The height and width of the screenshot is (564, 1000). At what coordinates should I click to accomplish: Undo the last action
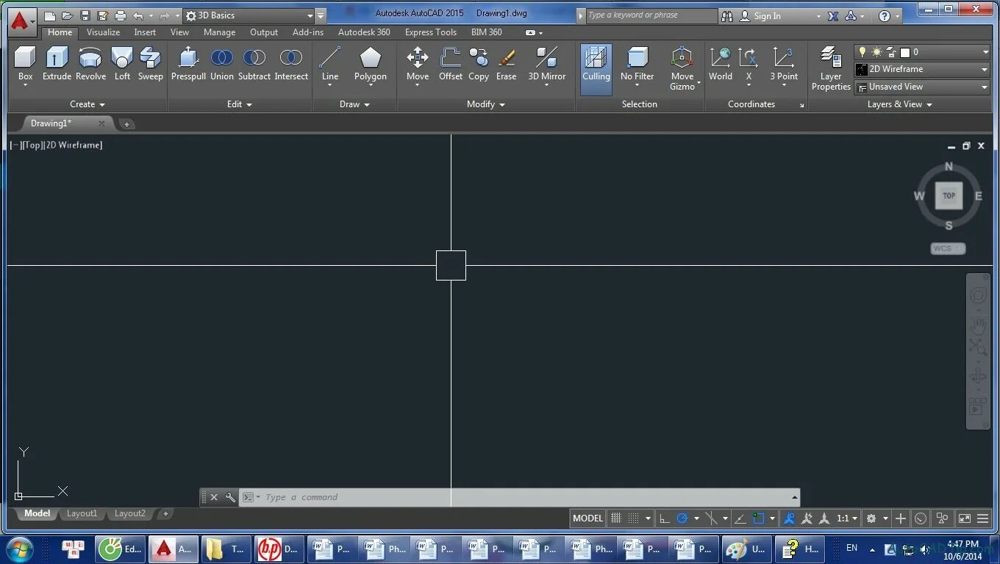click(138, 15)
